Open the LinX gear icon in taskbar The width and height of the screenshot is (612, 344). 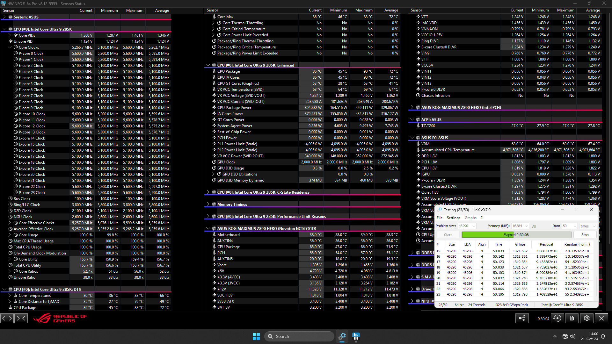342,336
